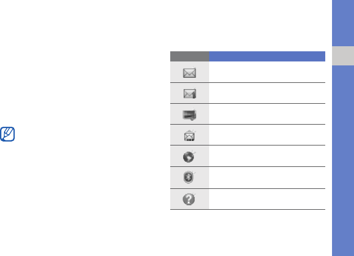This screenshot has height=256, width=354.
Task: Click the blue table header bar
Action: (x=267, y=56)
